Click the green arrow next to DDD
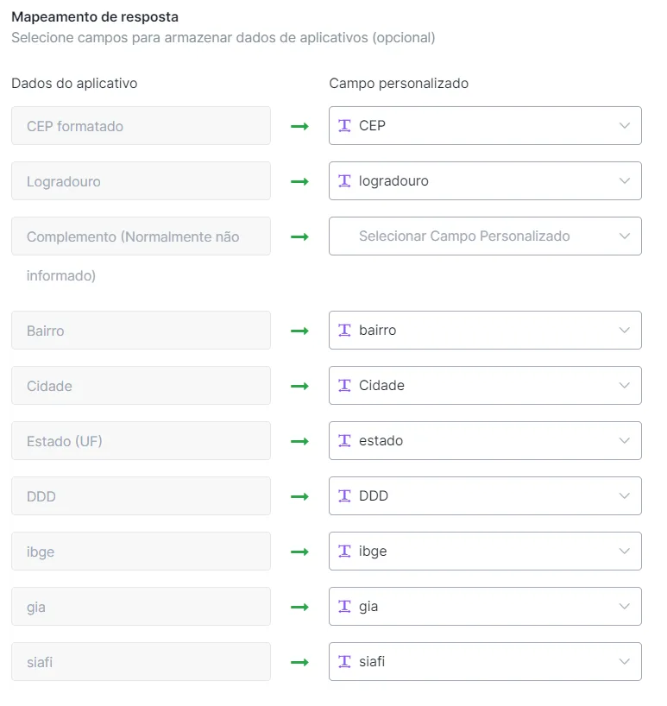 coord(299,496)
